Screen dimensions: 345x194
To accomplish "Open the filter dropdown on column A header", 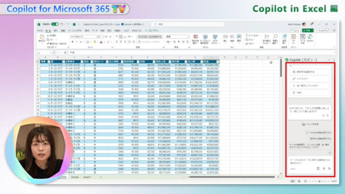I will [x=49, y=62].
